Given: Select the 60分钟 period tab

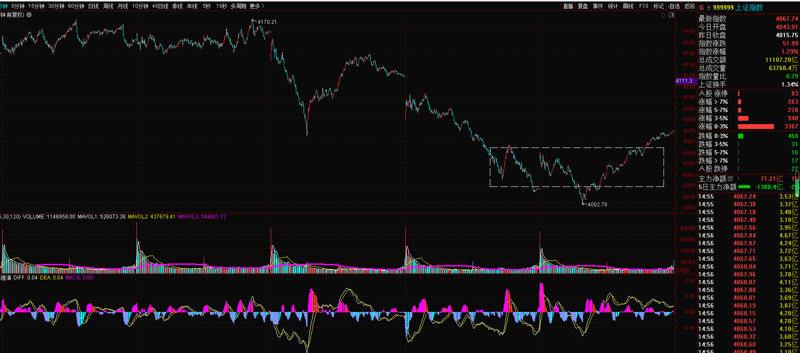Looking at the screenshot, I should pos(76,6).
